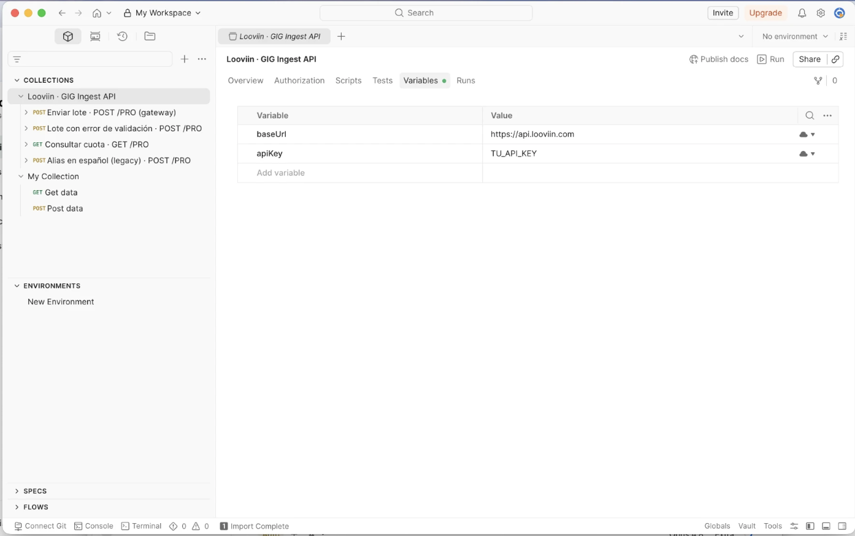
Task: Toggle sidebar layout icon in status bar
Action: click(x=810, y=526)
